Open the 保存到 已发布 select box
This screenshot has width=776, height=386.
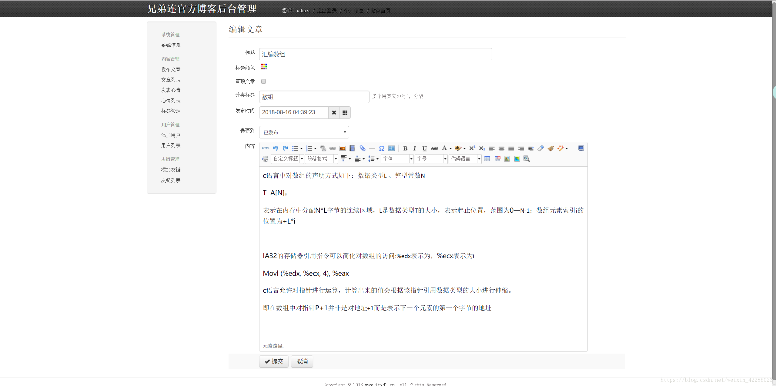304,132
